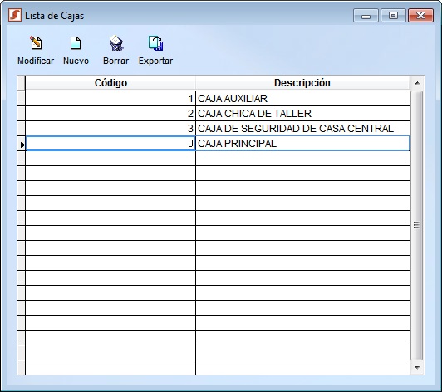
Task: Click the scrollbar up arrow
Action: pyautogui.click(x=417, y=83)
